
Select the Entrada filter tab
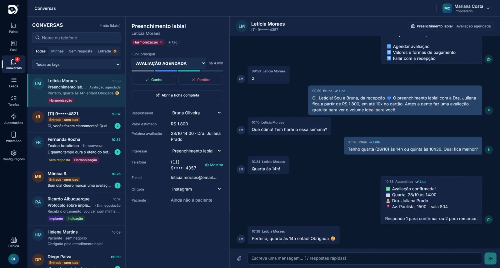click(107, 51)
